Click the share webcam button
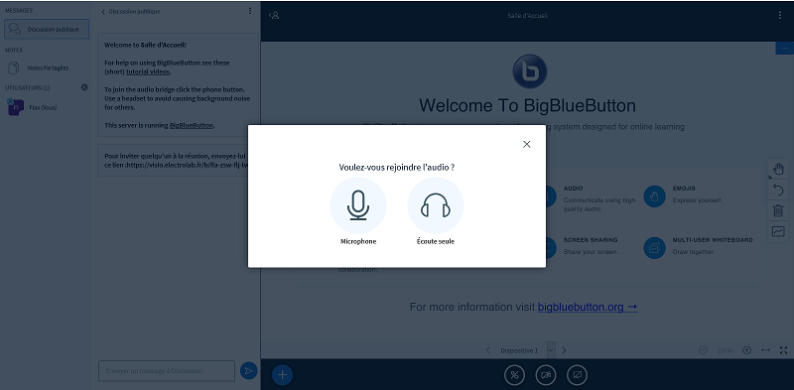794x390 pixels. point(546,375)
